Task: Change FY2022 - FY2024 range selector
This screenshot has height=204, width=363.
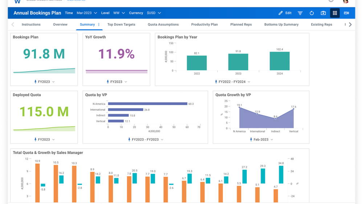Action: point(232,82)
